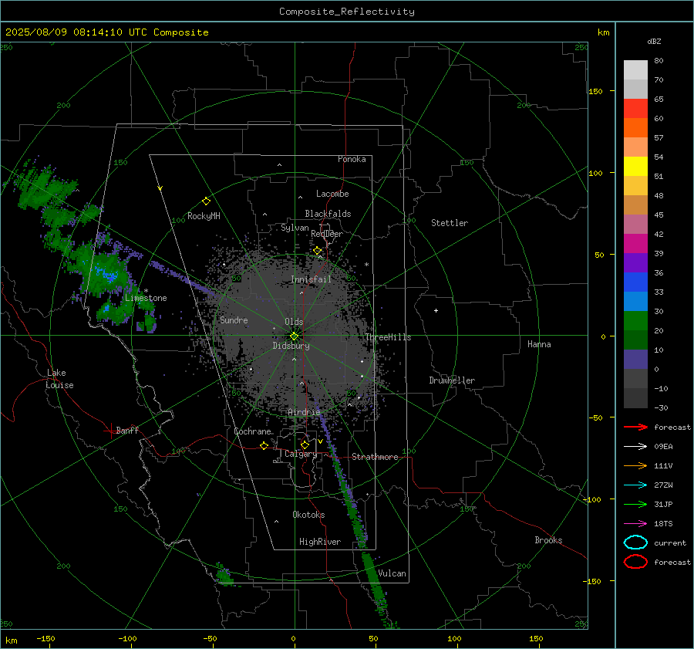Click the Olds city label
Image resolution: width=694 pixels, height=649 pixels.
pos(294,322)
